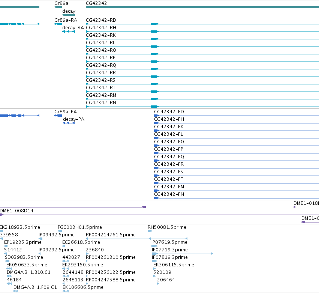Screen dimensions: 319x293
Task: Click RP004261310.5prime EST label
Action: click(111, 258)
